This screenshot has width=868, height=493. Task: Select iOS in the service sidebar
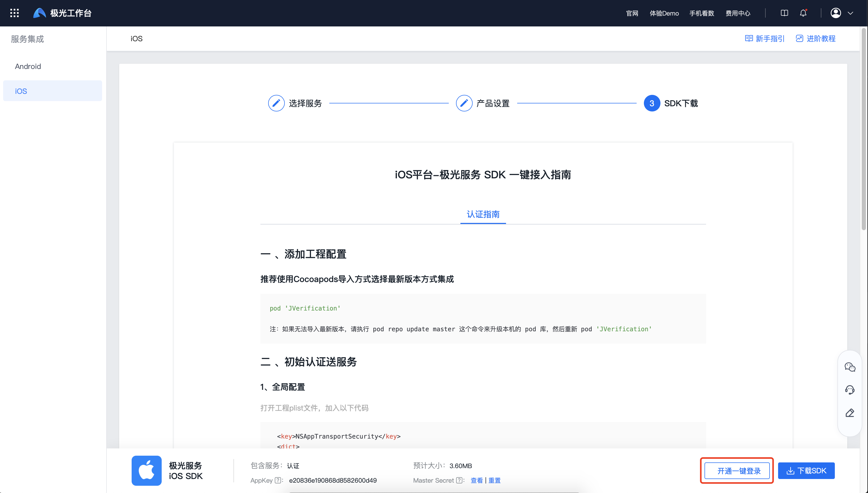click(x=52, y=91)
